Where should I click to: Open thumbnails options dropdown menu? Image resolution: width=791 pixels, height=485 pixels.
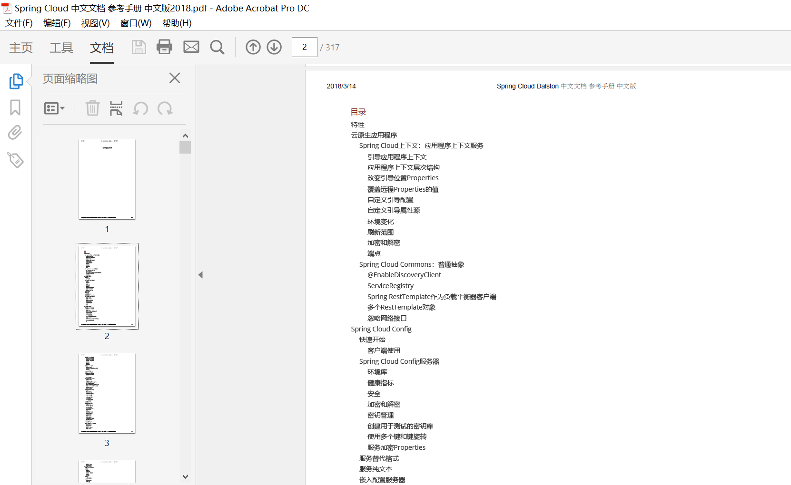54,108
